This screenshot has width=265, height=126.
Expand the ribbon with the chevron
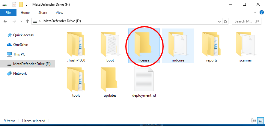255,12
